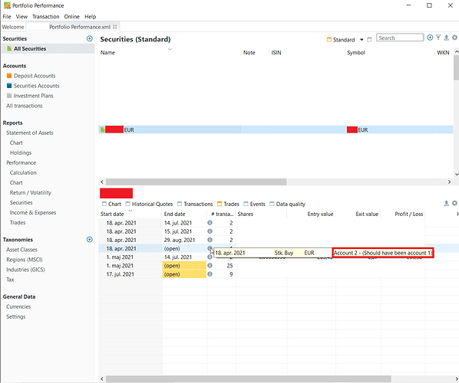Switch to the Data quality tab
The image size is (459, 383).
click(288, 204)
